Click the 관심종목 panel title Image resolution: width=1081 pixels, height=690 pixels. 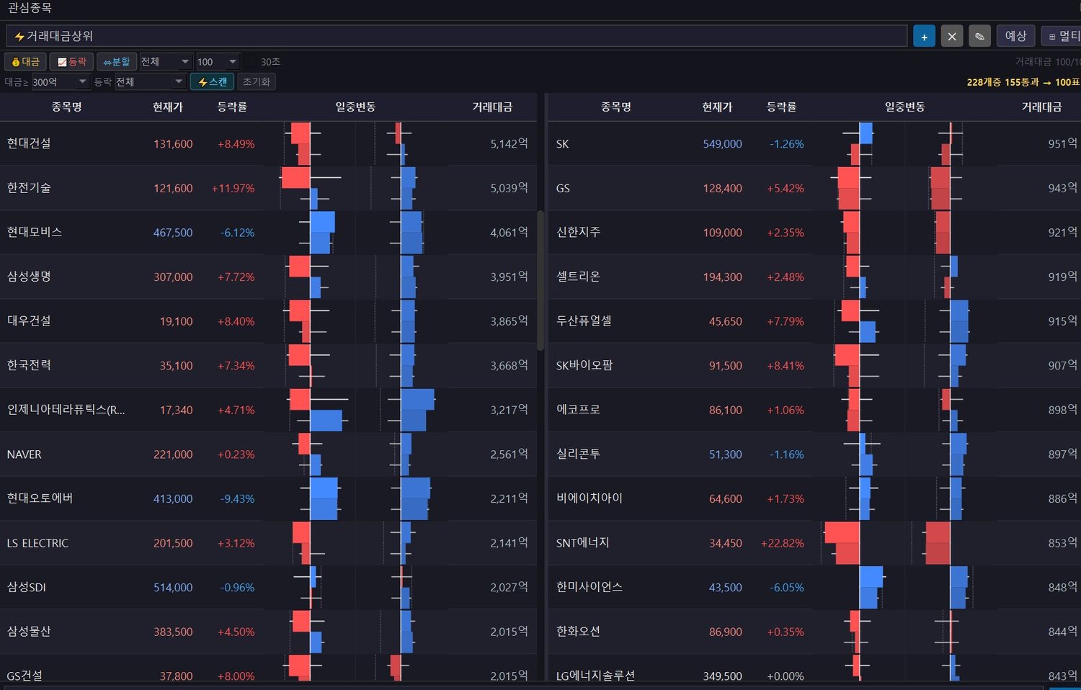[30, 8]
